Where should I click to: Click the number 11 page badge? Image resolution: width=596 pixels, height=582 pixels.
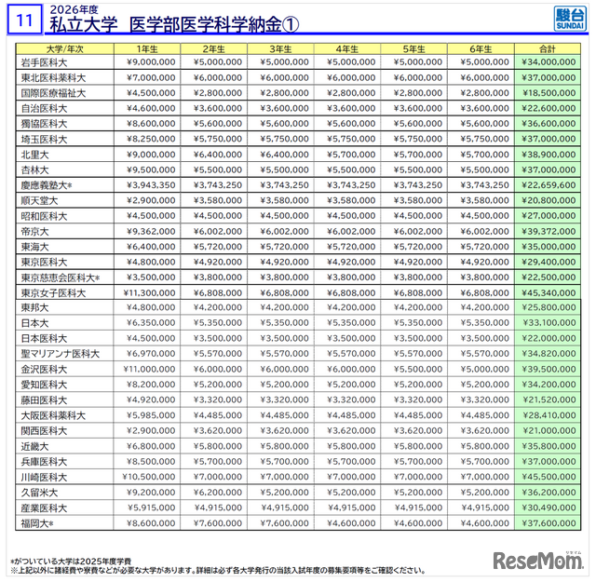25,20
